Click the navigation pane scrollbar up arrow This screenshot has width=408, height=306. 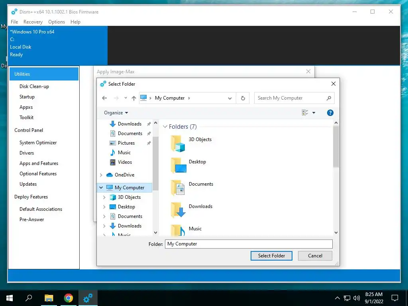point(156,123)
